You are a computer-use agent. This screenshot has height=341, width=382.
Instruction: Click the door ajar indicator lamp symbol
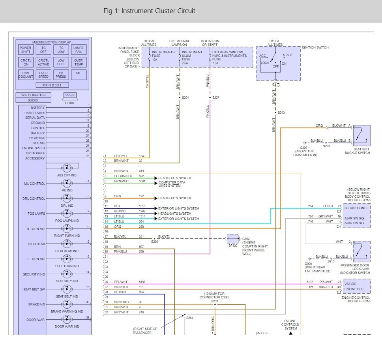[x=67, y=319]
